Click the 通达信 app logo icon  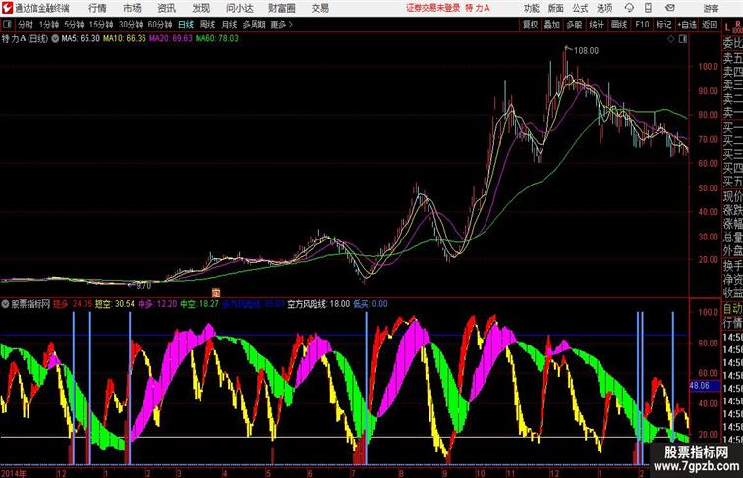click(7, 8)
